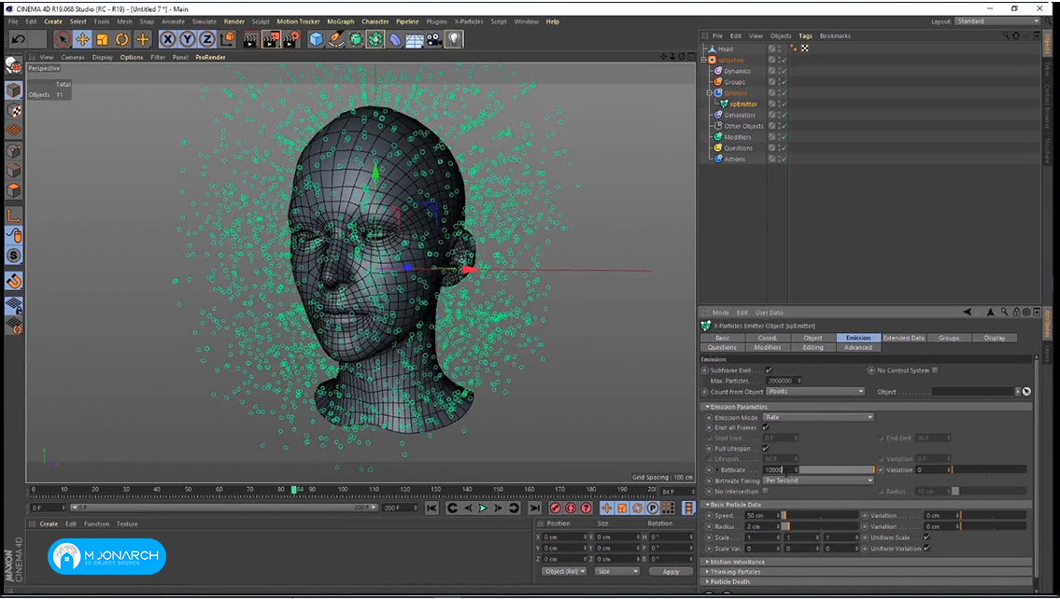Select the Scale tool
Image resolution: width=1060 pixels, height=599 pixels.
[102, 39]
